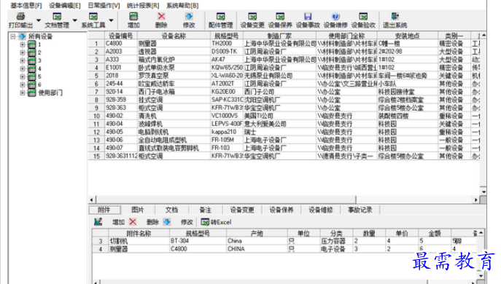Click the device table scroll-right arrow
Screen dimensions: 501x284
(x=476, y=200)
